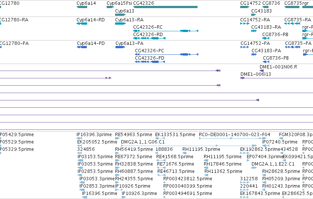Screen dimensions: 313x199
Task: Click the RP003423812.5prime label
Action: tap(188, 179)
